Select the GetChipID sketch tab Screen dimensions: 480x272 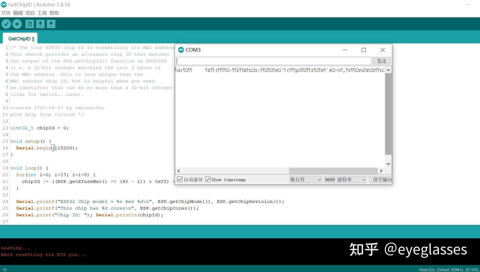[x=19, y=39]
